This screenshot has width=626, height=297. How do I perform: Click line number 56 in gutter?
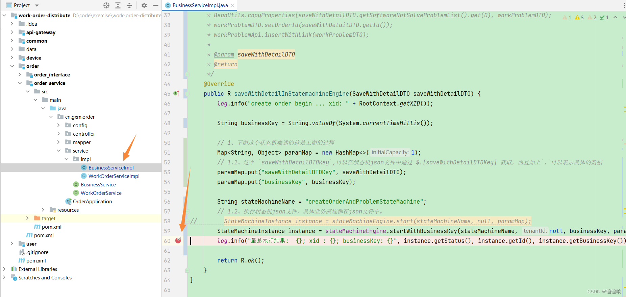[x=167, y=202]
